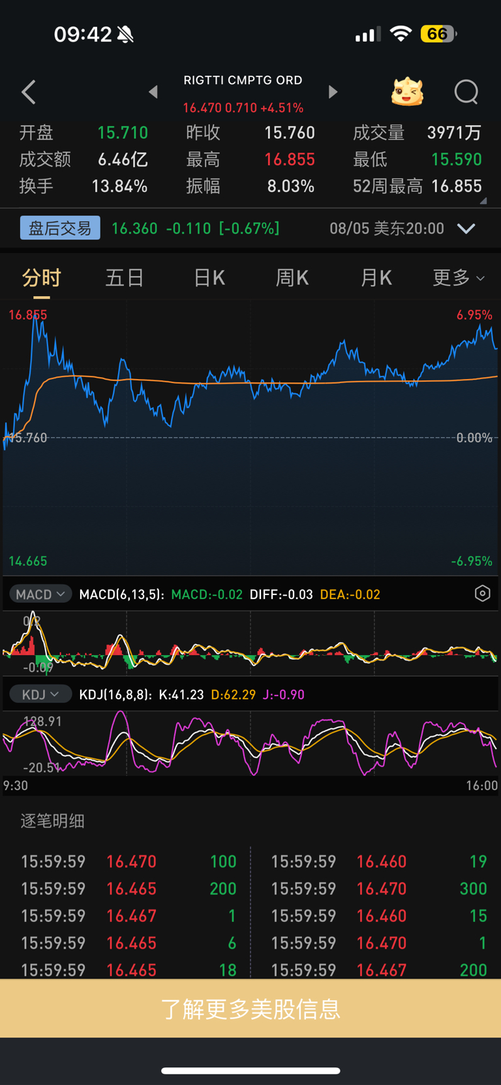Tap the MACD histogram sub-chart

coord(250,643)
